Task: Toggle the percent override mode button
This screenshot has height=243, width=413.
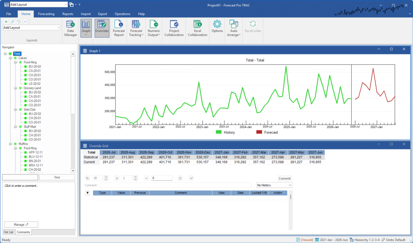Action: tap(87, 178)
